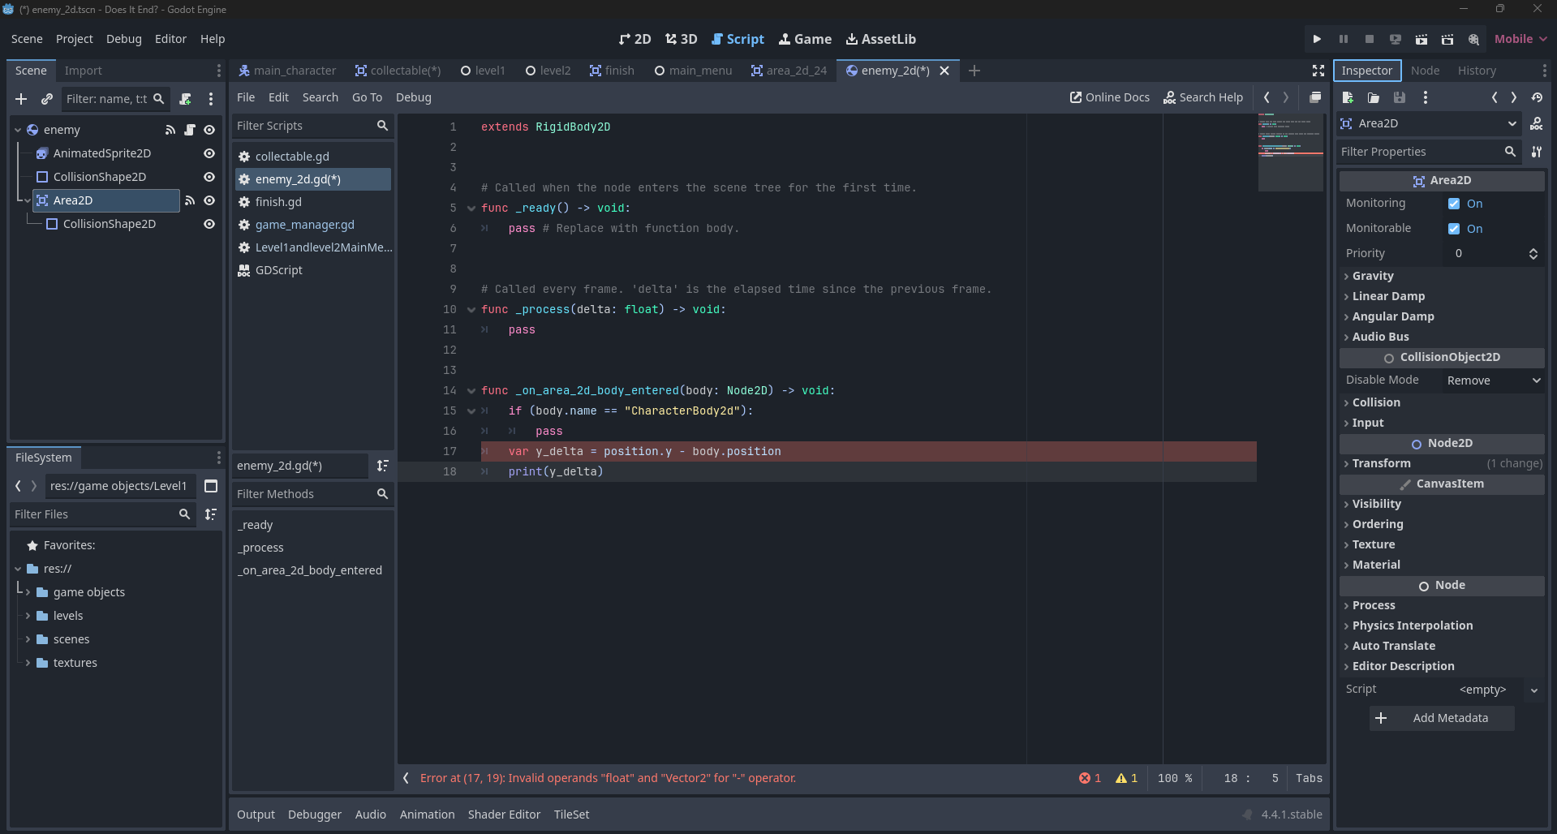Toggle distraction-free mode icon
This screenshot has height=834, width=1557.
[x=1318, y=71]
